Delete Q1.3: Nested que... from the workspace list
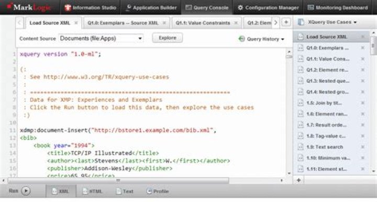The height and width of the screenshot is (202, 377). pyautogui.click(x=362, y=81)
